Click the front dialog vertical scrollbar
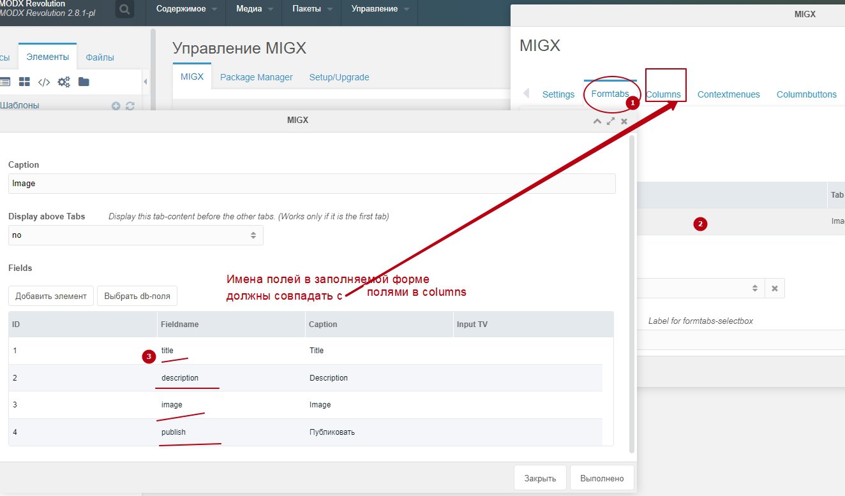This screenshot has height=496, width=845. (x=632, y=293)
